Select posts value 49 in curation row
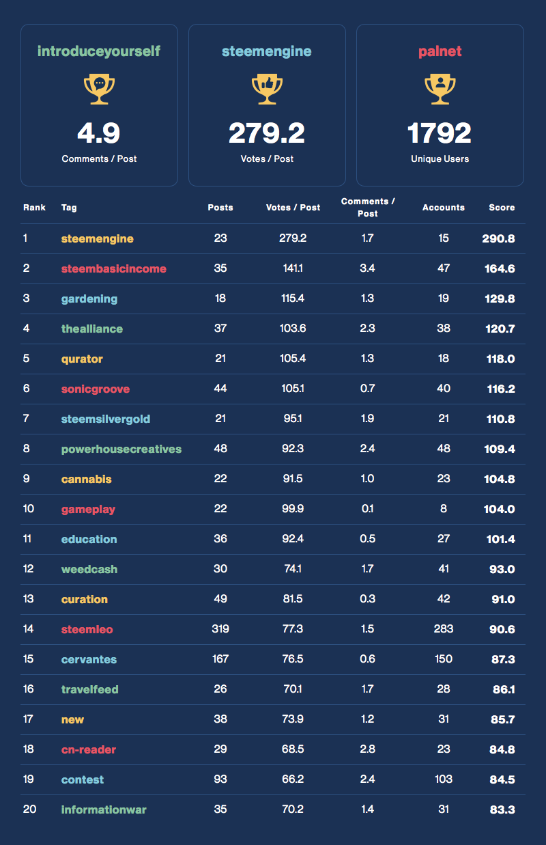 220,599
